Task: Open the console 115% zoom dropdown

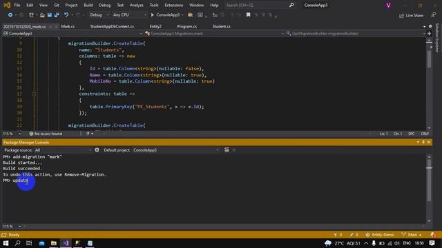Action: pos(19,227)
